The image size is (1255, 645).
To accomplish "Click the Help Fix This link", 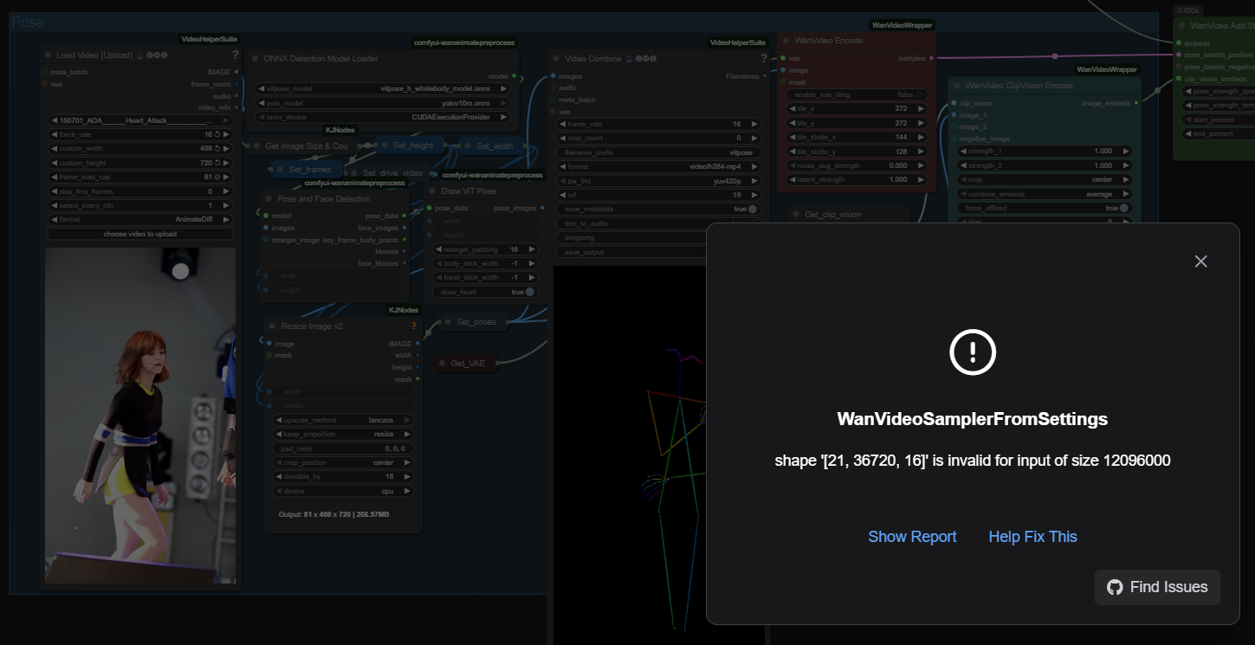I will (x=1032, y=537).
